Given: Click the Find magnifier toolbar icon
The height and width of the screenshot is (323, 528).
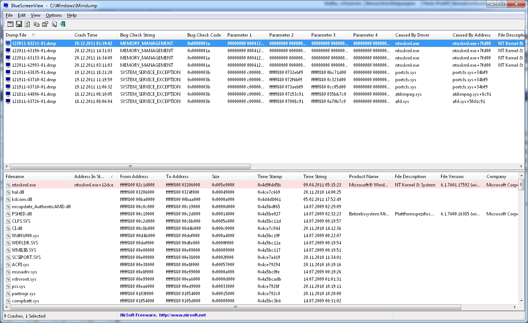Looking at the screenshot, I should [54, 24].
